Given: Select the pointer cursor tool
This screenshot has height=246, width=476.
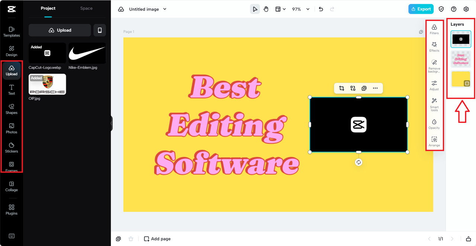Looking at the screenshot, I should 255,9.
